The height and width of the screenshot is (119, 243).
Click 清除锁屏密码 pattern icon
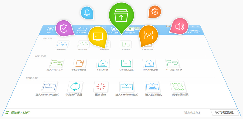click(178, 87)
